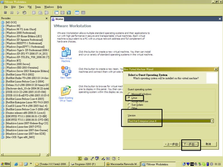Click the Quick Switch mode toolbar icon
Viewport: 223px width, 167px height.
click(62, 13)
